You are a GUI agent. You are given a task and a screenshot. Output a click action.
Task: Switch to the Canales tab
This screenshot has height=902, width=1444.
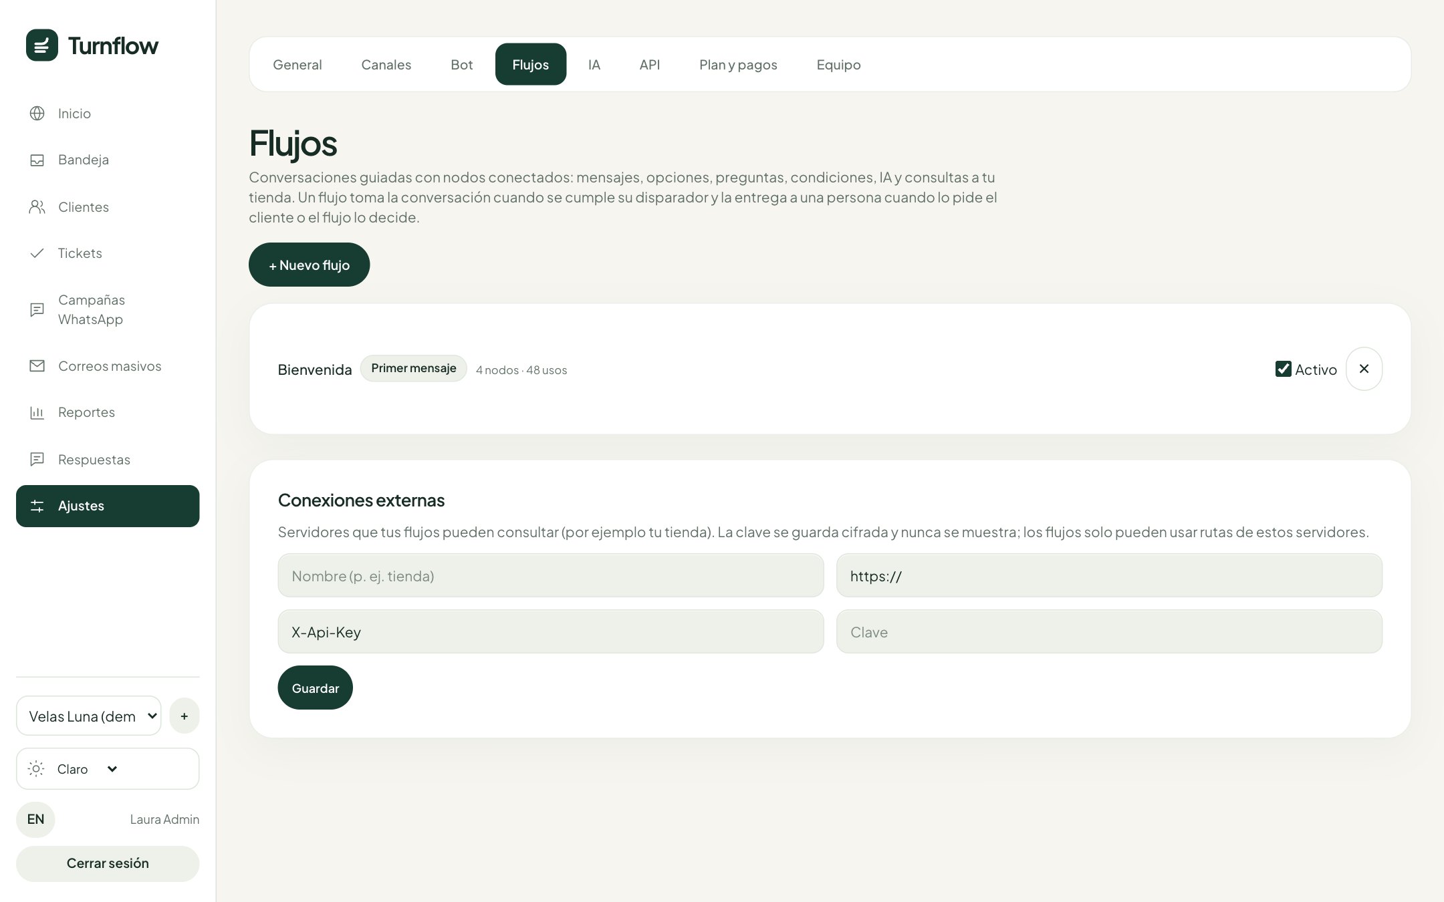click(386, 65)
